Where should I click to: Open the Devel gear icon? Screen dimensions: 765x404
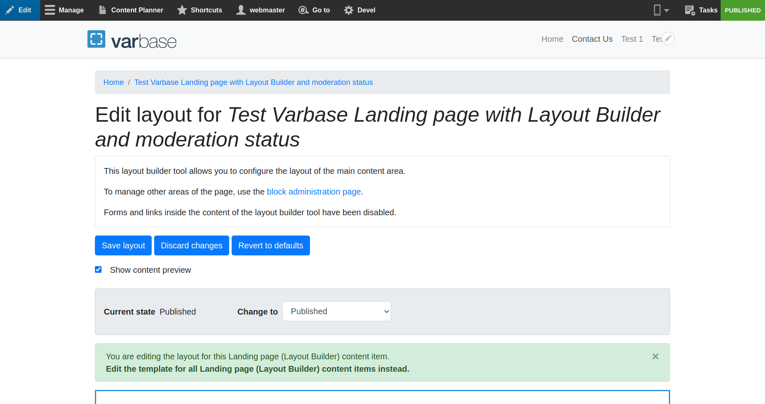point(349,10)
